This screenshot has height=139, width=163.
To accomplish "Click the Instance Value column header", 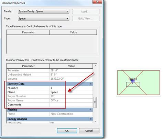I will tap(71, 66).
